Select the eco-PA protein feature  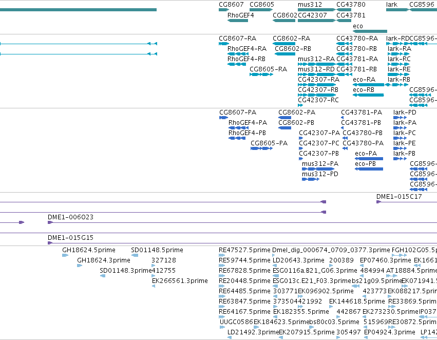tap(369, 159)
